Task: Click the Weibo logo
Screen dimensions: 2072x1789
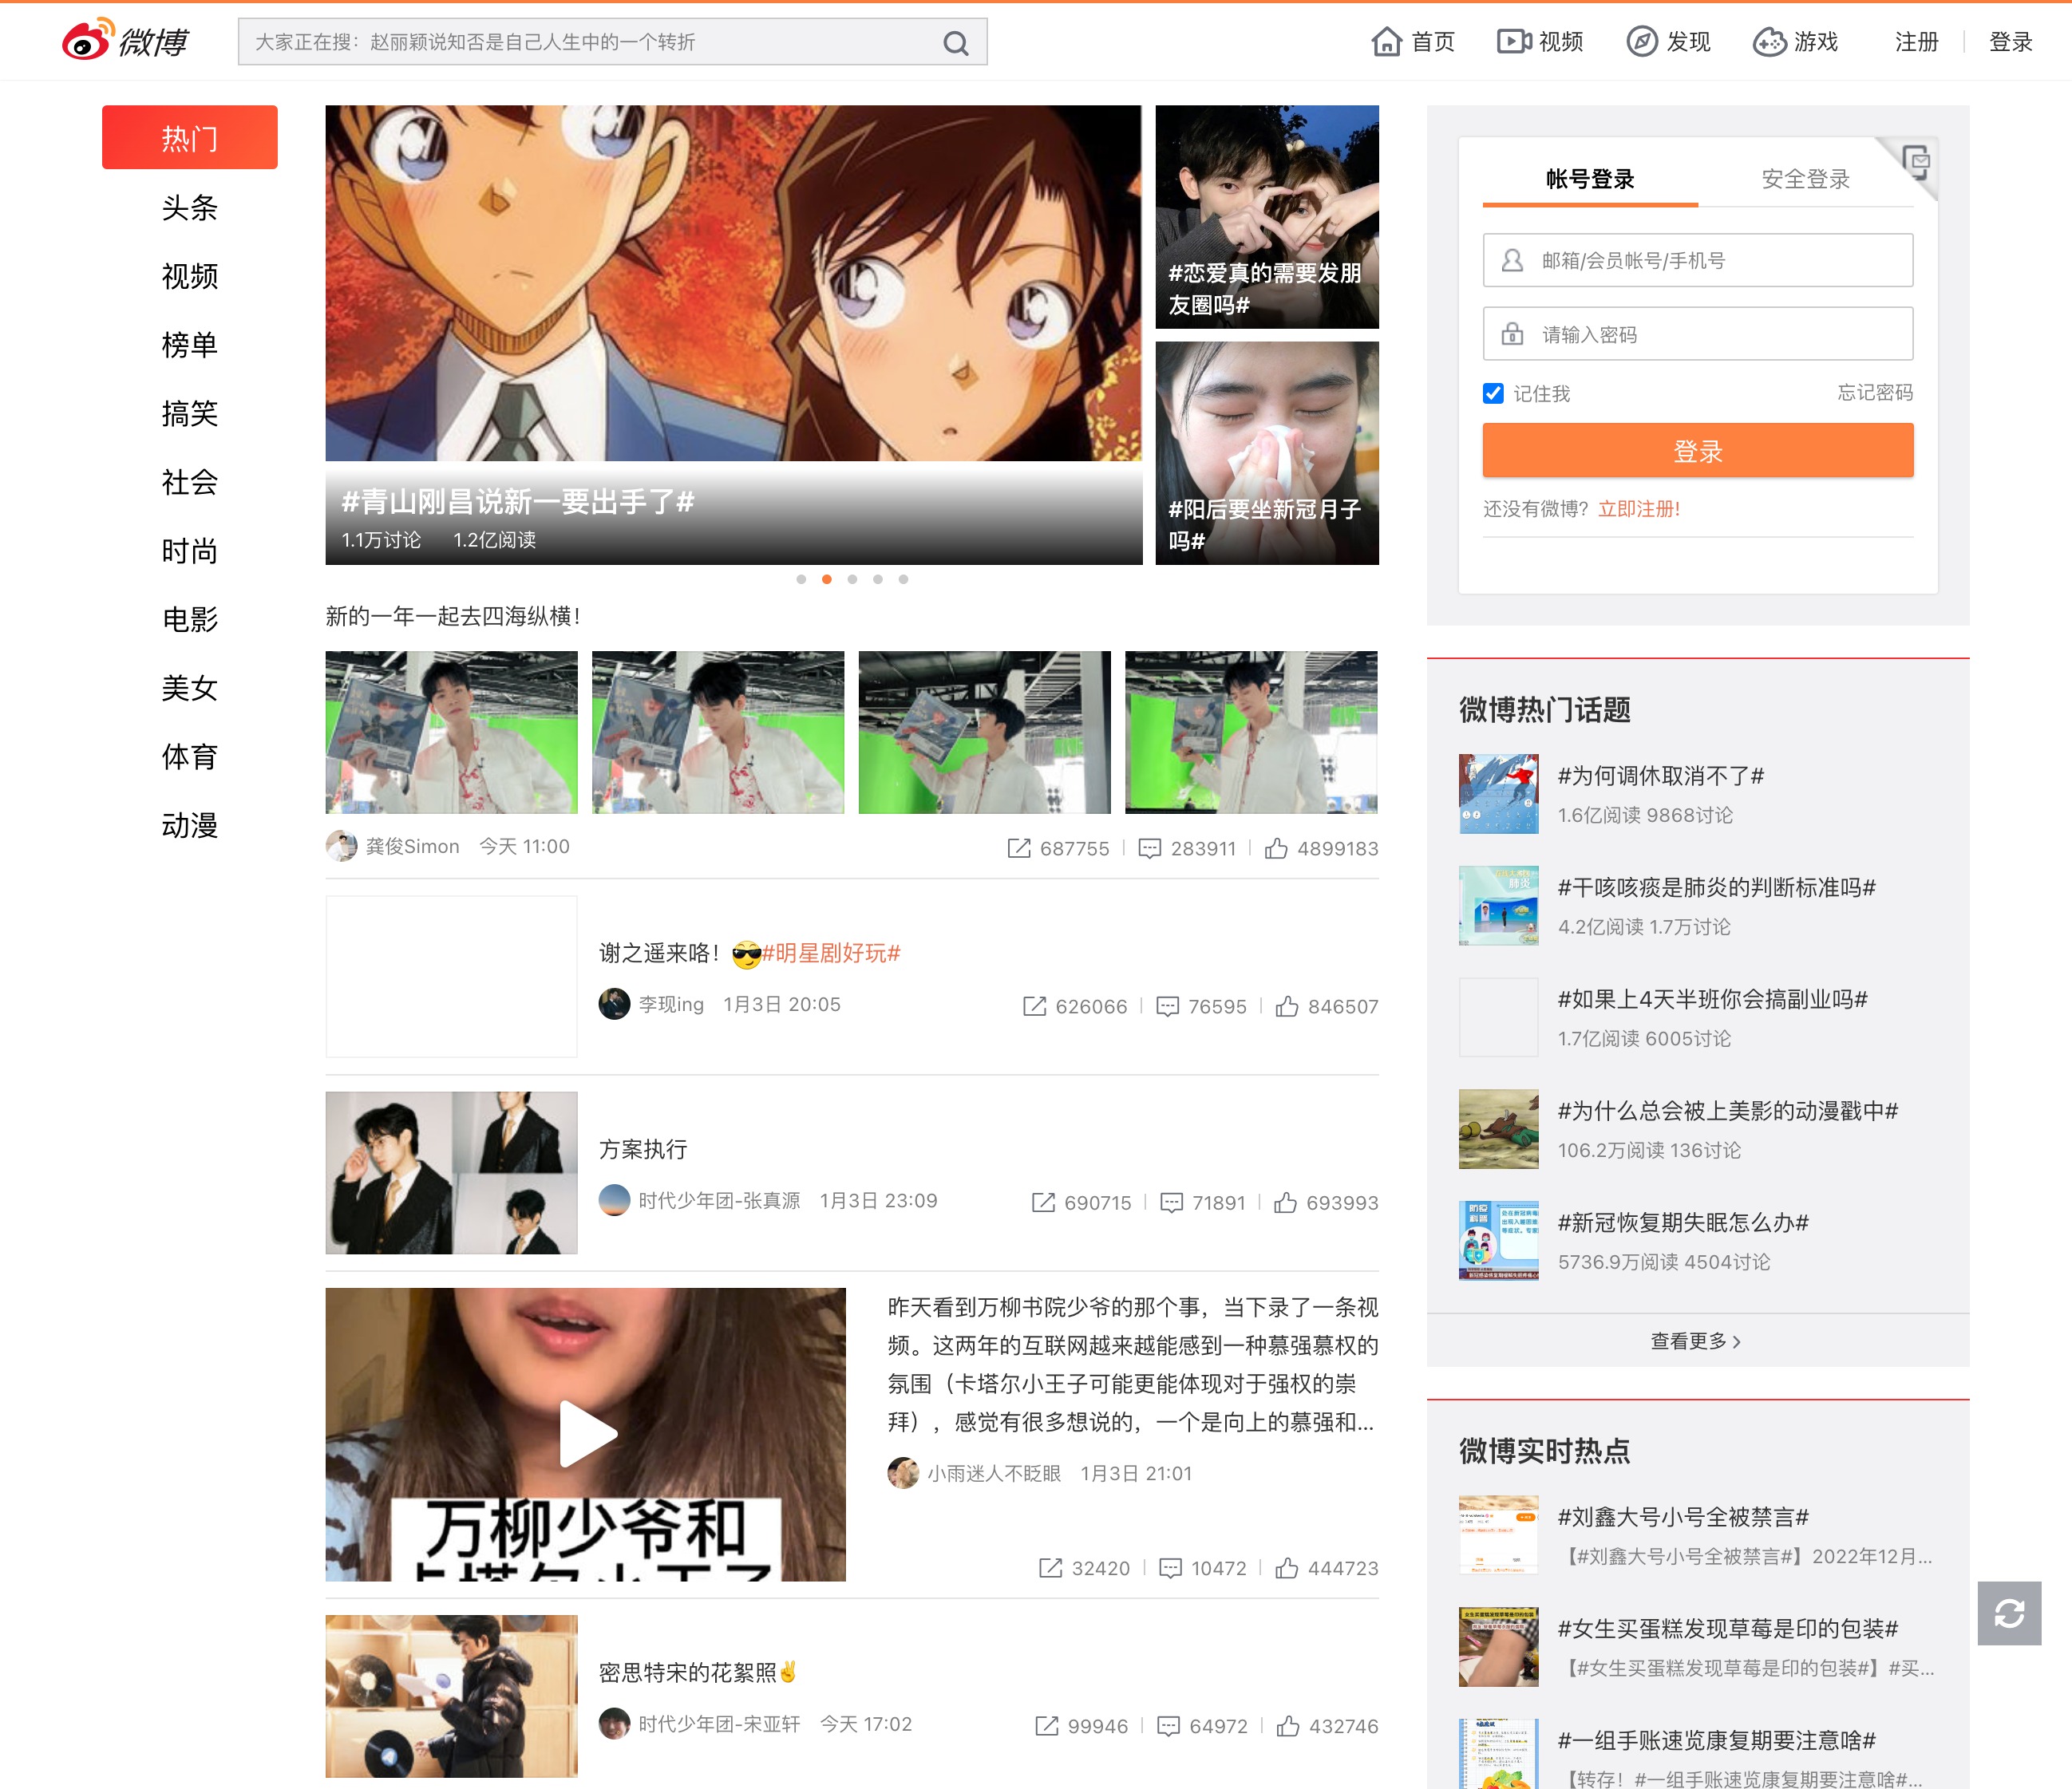Action: (x=125, y=41)
